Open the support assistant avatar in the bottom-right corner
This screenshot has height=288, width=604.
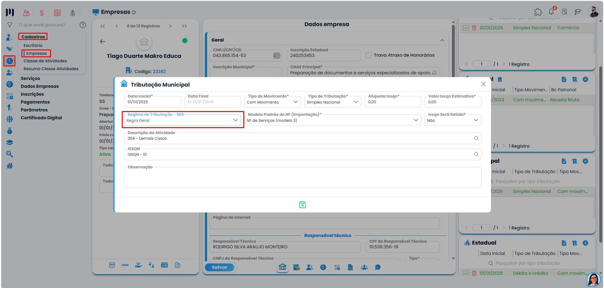(594, 279)
